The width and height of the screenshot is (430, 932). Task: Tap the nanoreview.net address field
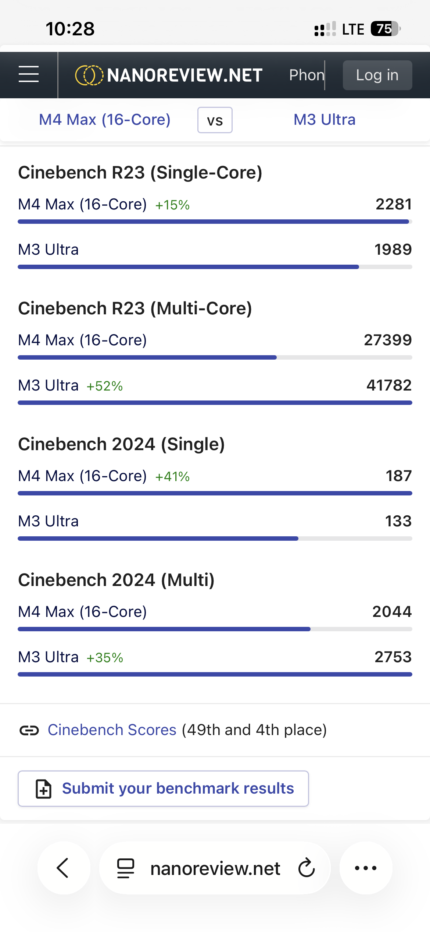(x=215, y=868)
